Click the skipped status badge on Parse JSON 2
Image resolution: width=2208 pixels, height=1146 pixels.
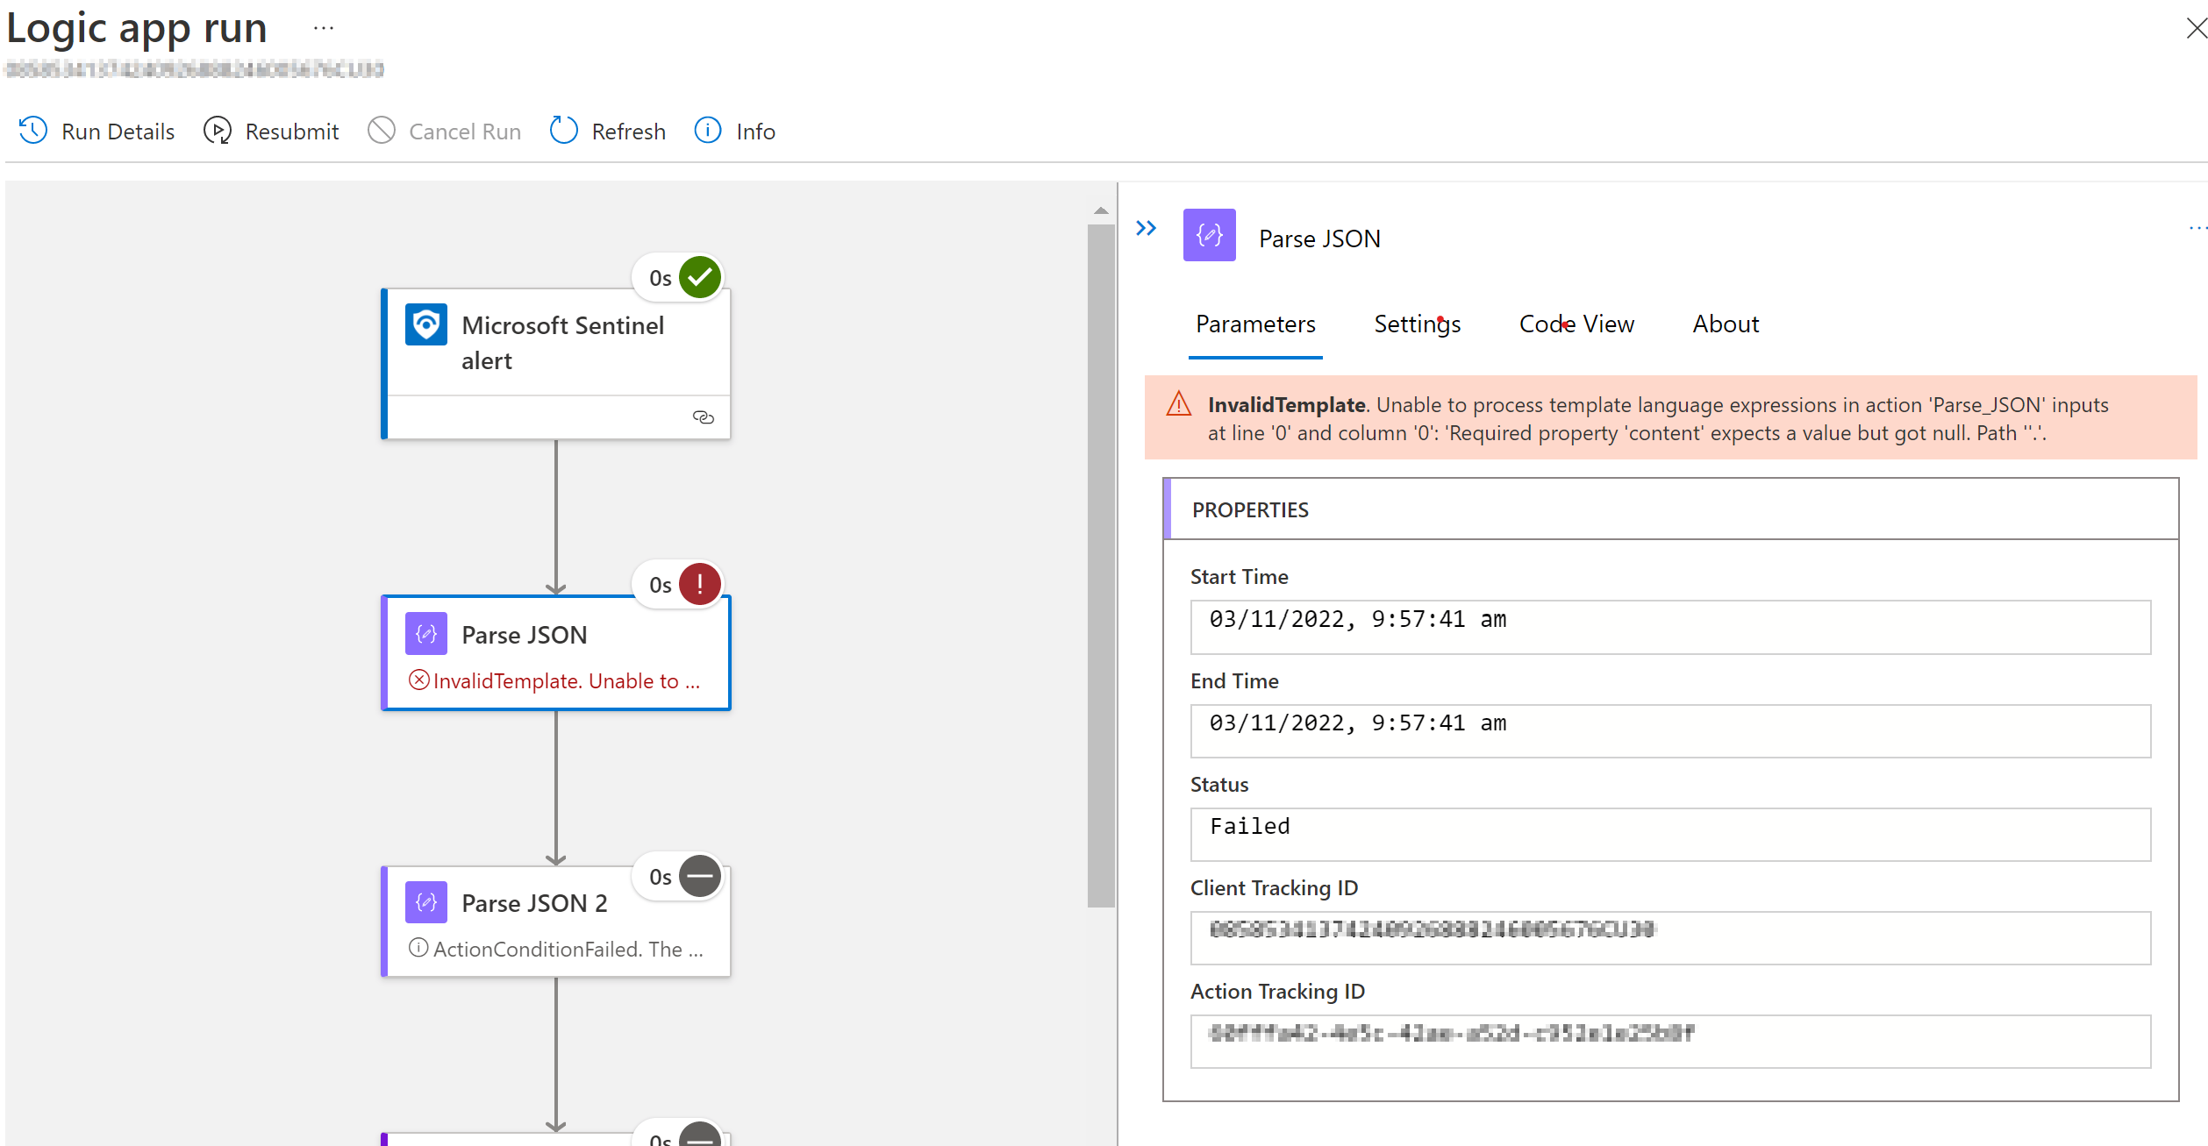click(x=699, y=876)
